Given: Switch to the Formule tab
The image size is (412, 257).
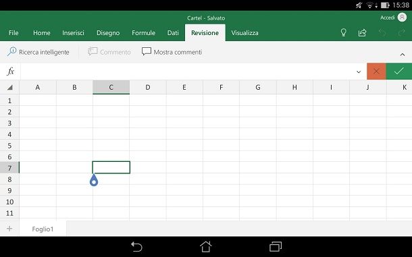Looking at the screenshot, I should tap(143, 33).
